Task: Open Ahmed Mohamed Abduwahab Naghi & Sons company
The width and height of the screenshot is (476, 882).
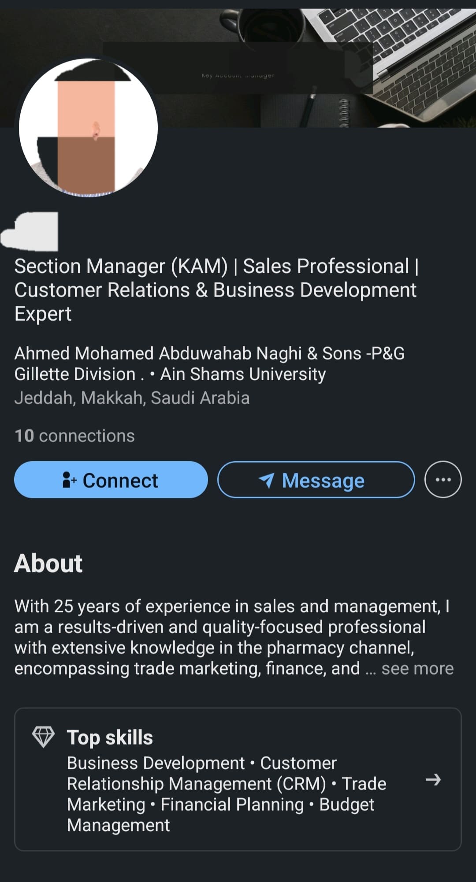Action: [x=209, y=353]
